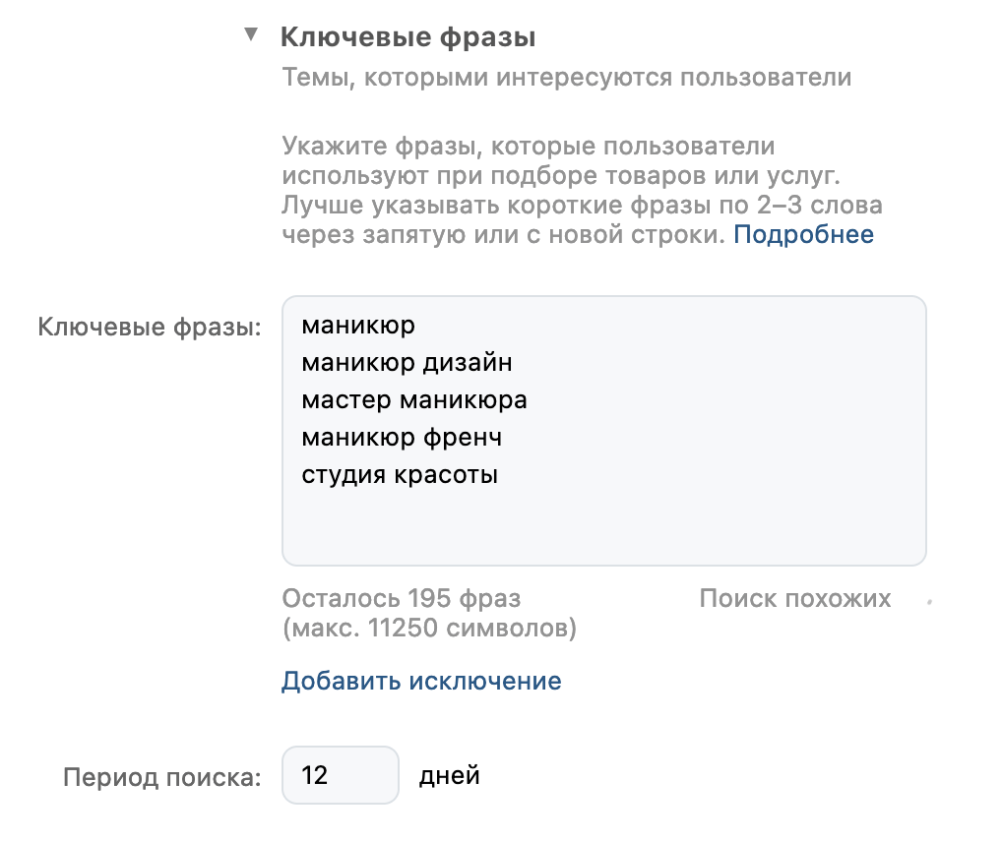Click the дней unit label
Viewport: 1002px width, 842px height.
pos(450,775)
